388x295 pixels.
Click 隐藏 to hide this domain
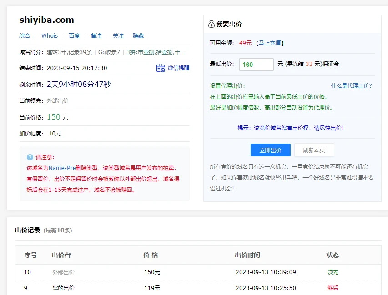[x=138, y=36]
